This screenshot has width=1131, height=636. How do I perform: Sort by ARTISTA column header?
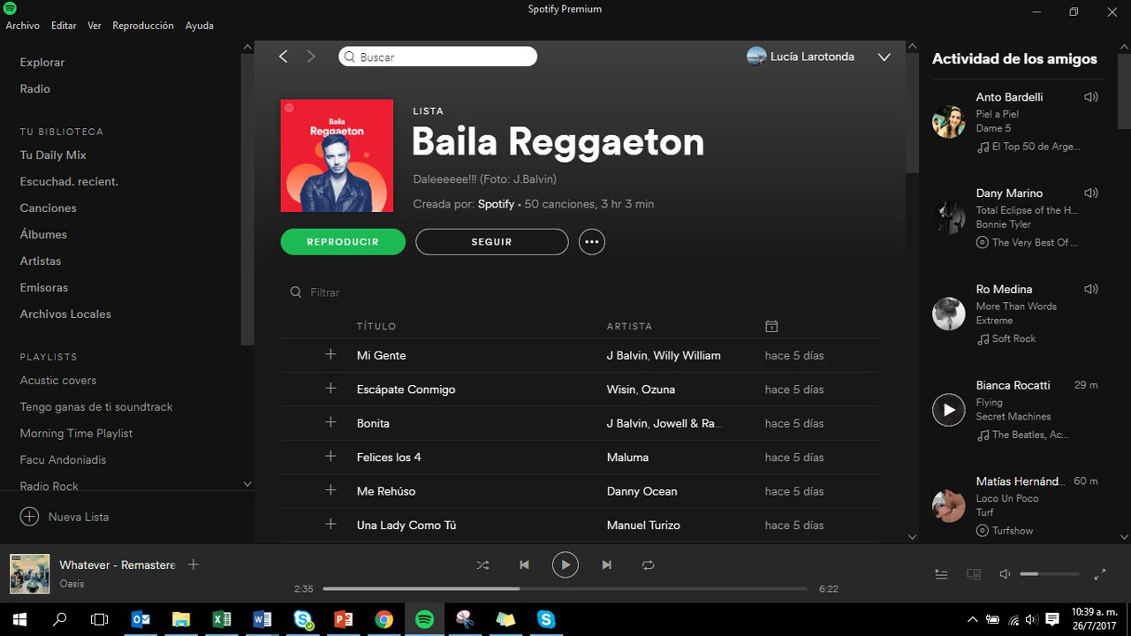629,326
